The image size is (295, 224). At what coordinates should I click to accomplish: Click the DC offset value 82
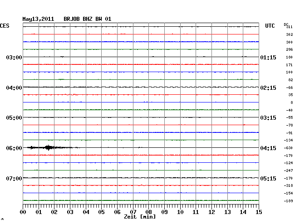(x=290, y=80)
